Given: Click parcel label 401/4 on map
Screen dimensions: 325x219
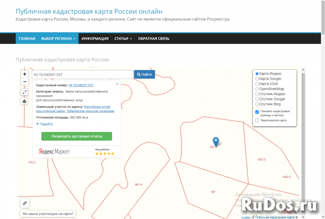Looking at the screenshot, I should (139, 184).
